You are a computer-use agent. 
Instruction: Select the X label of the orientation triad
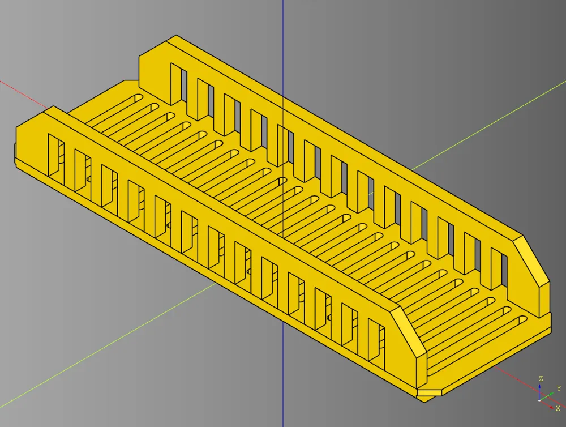(558, 408)
